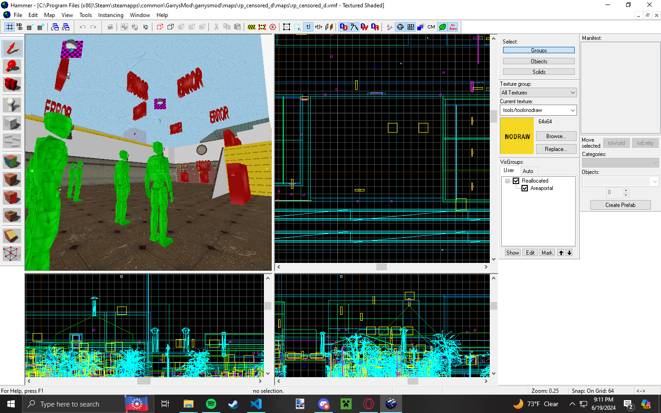The image size is (661, 413).
Task: Click the NODRAW texture preview swatch
Action: click(x=517, y=136)
